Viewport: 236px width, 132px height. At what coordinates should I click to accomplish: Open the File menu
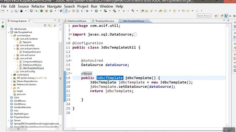coord(4,6)
